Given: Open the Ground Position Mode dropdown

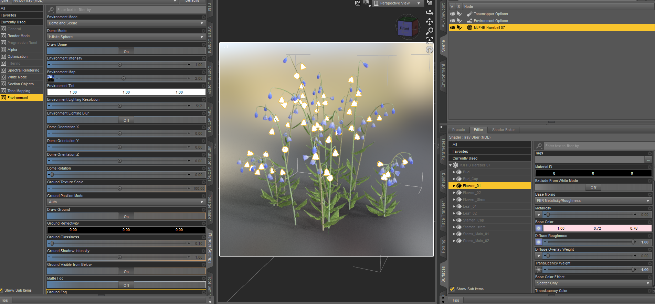Looking at the screenshot, I should (x=126, y=202).
